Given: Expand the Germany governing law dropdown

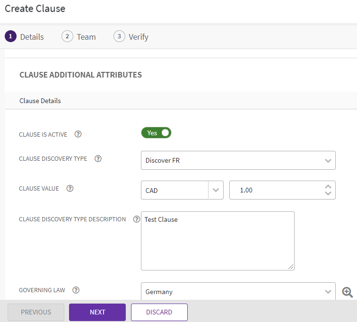Looking at the screenshot, I should [x=238, y=292].
